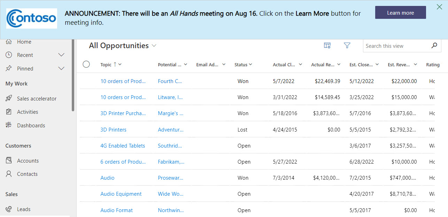Click the Activities clipboard icon
The height and width of the screenshot is (217, 448).
9,112
